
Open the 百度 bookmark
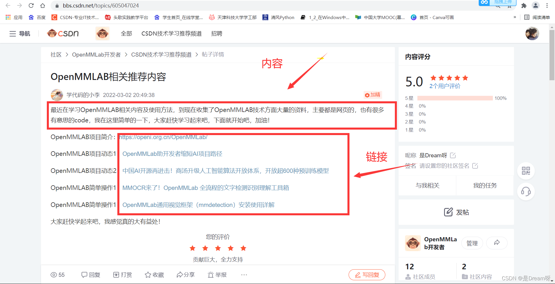click(37, 17)
